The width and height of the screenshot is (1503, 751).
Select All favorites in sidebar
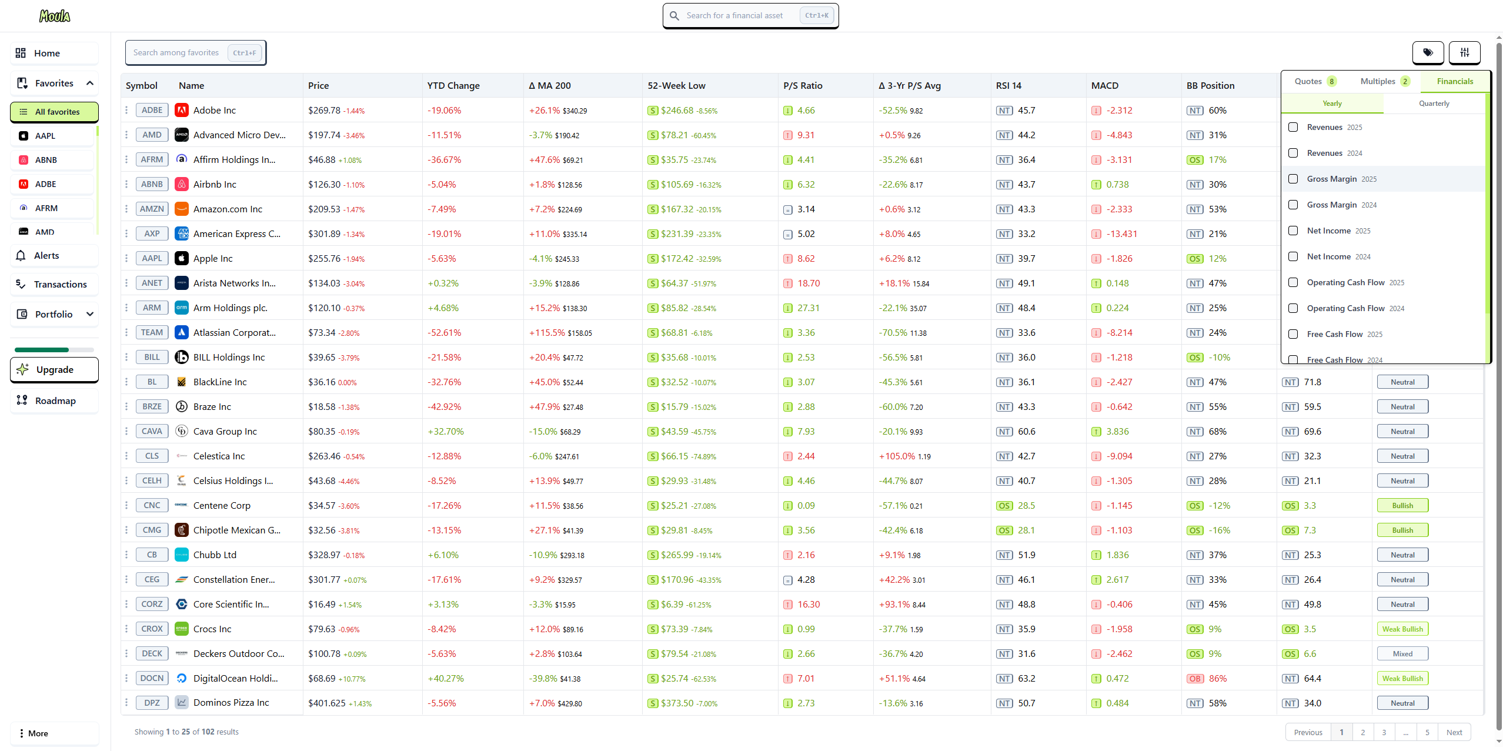click(x=54, y=112)
